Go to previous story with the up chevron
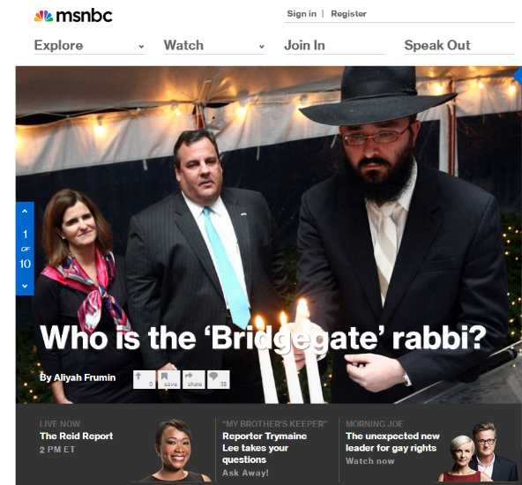Viewport: 522px width, 485px height. click(25, 211)
